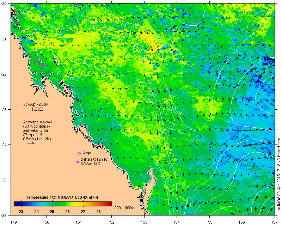Click the latitude axis label -26
The height and width of the screenshot is (225, 282).
click(x=4, y=215)
